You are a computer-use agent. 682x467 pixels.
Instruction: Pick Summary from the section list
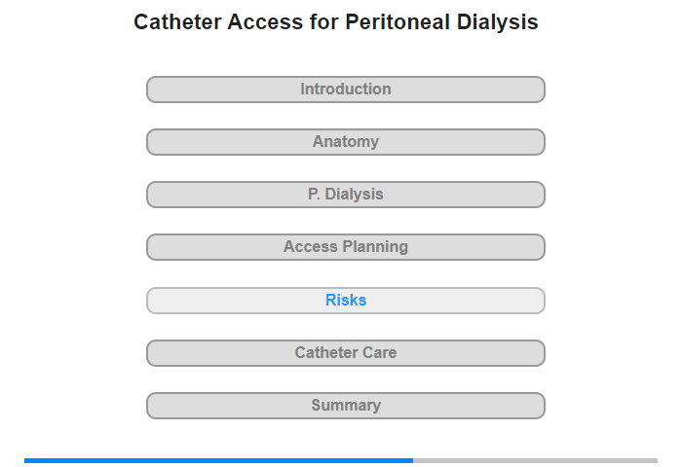[x=345, y=406]
